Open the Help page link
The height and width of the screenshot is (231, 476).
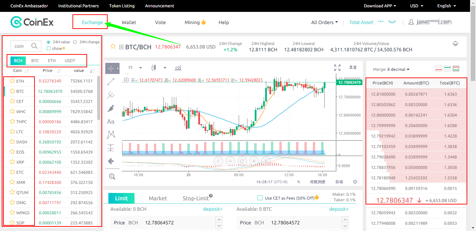pos(224,22)
